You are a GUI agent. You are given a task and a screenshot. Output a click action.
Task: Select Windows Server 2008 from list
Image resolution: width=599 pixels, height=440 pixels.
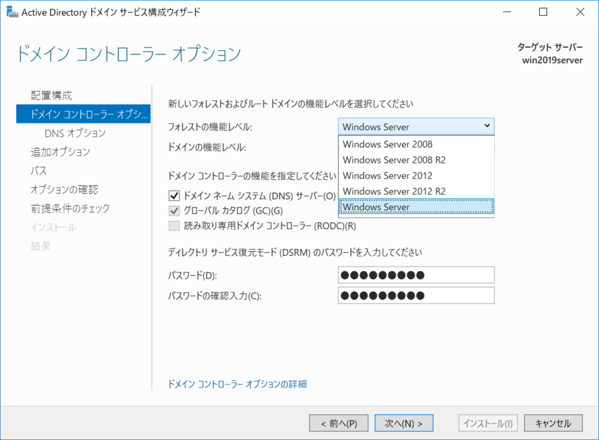[416, 144]
